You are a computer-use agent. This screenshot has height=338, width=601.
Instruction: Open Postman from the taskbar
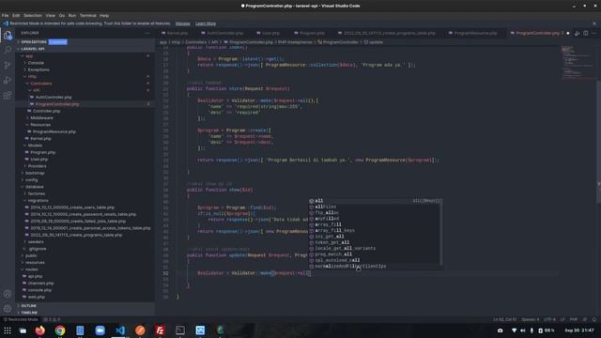140,330
